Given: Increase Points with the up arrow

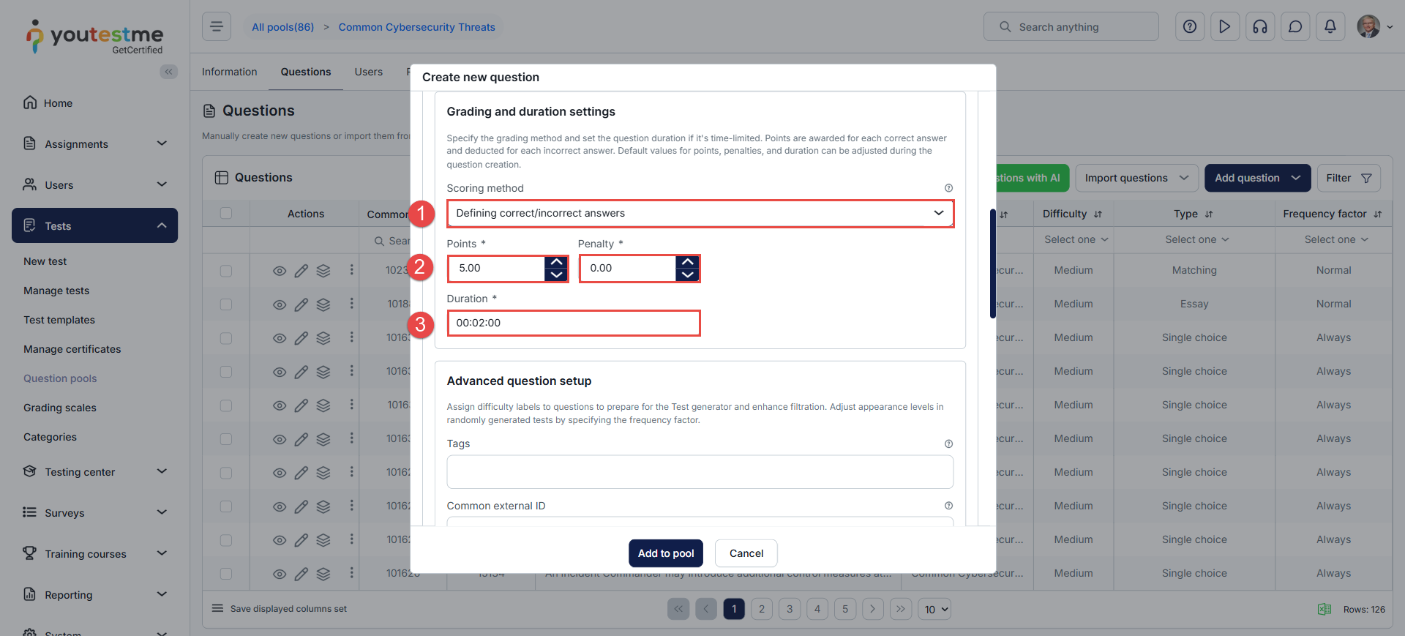Looking at the screenshot, I should (x=556, y=262).
